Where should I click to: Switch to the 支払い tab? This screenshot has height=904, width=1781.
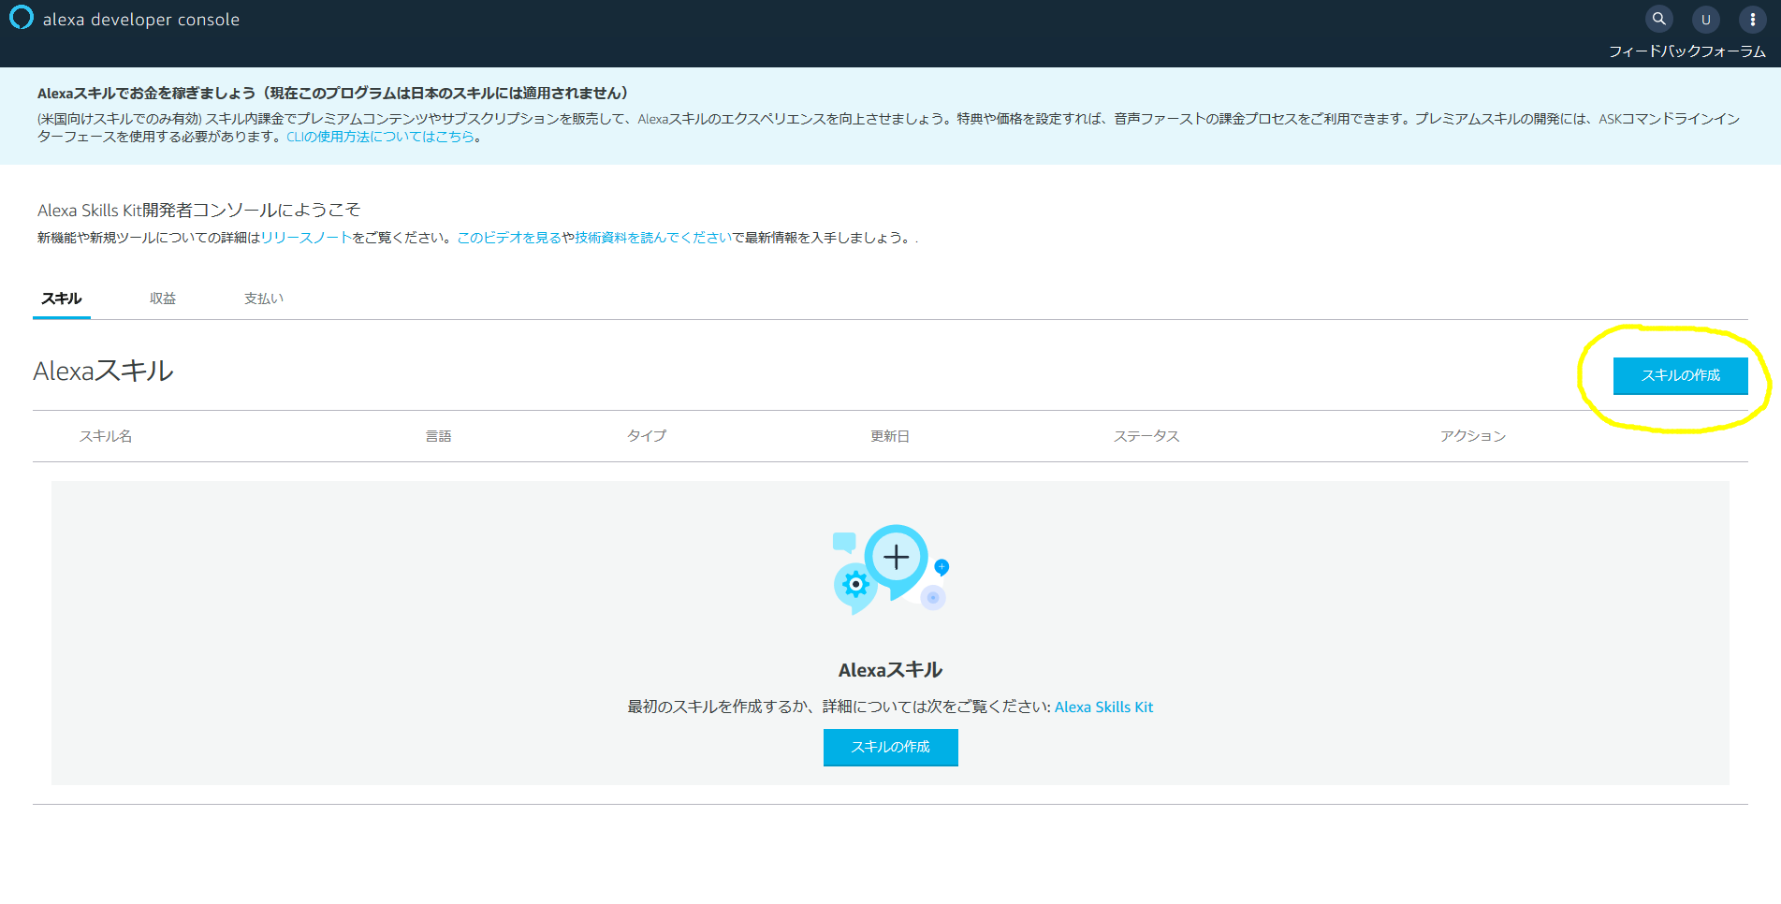pyautogui.click(x=264, y=299)
